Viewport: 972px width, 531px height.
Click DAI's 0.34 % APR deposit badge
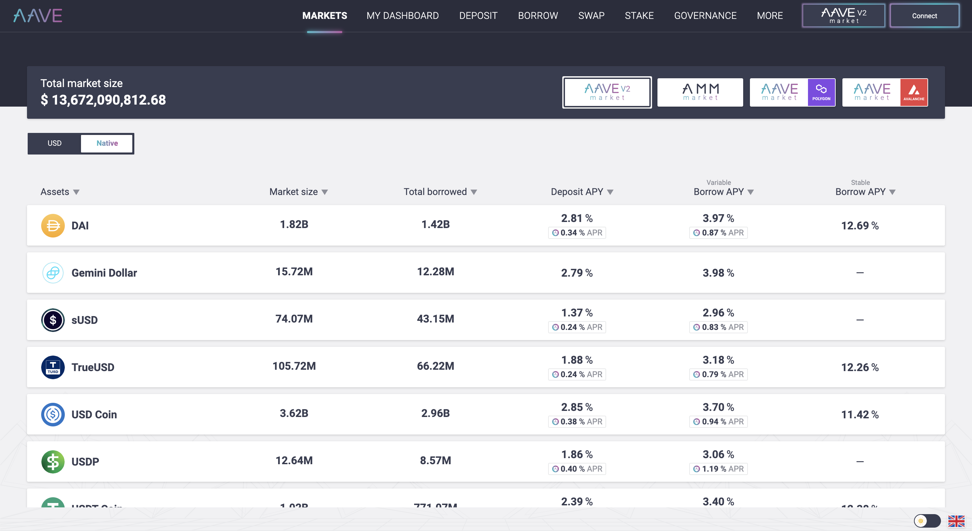point(577,233)
